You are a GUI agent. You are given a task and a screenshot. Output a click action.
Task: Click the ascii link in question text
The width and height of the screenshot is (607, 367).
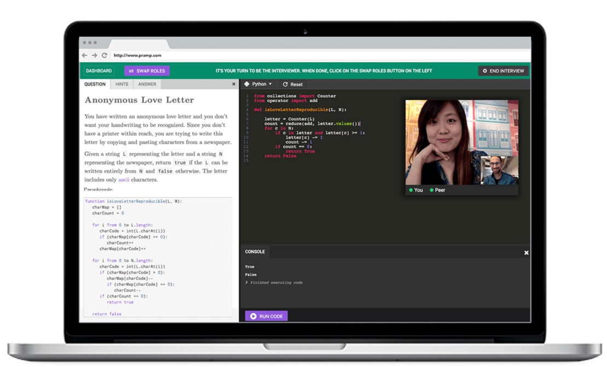(124, 179)
